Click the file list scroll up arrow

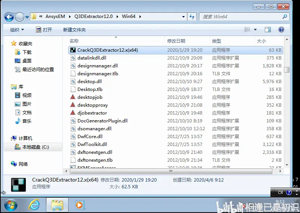287,39
